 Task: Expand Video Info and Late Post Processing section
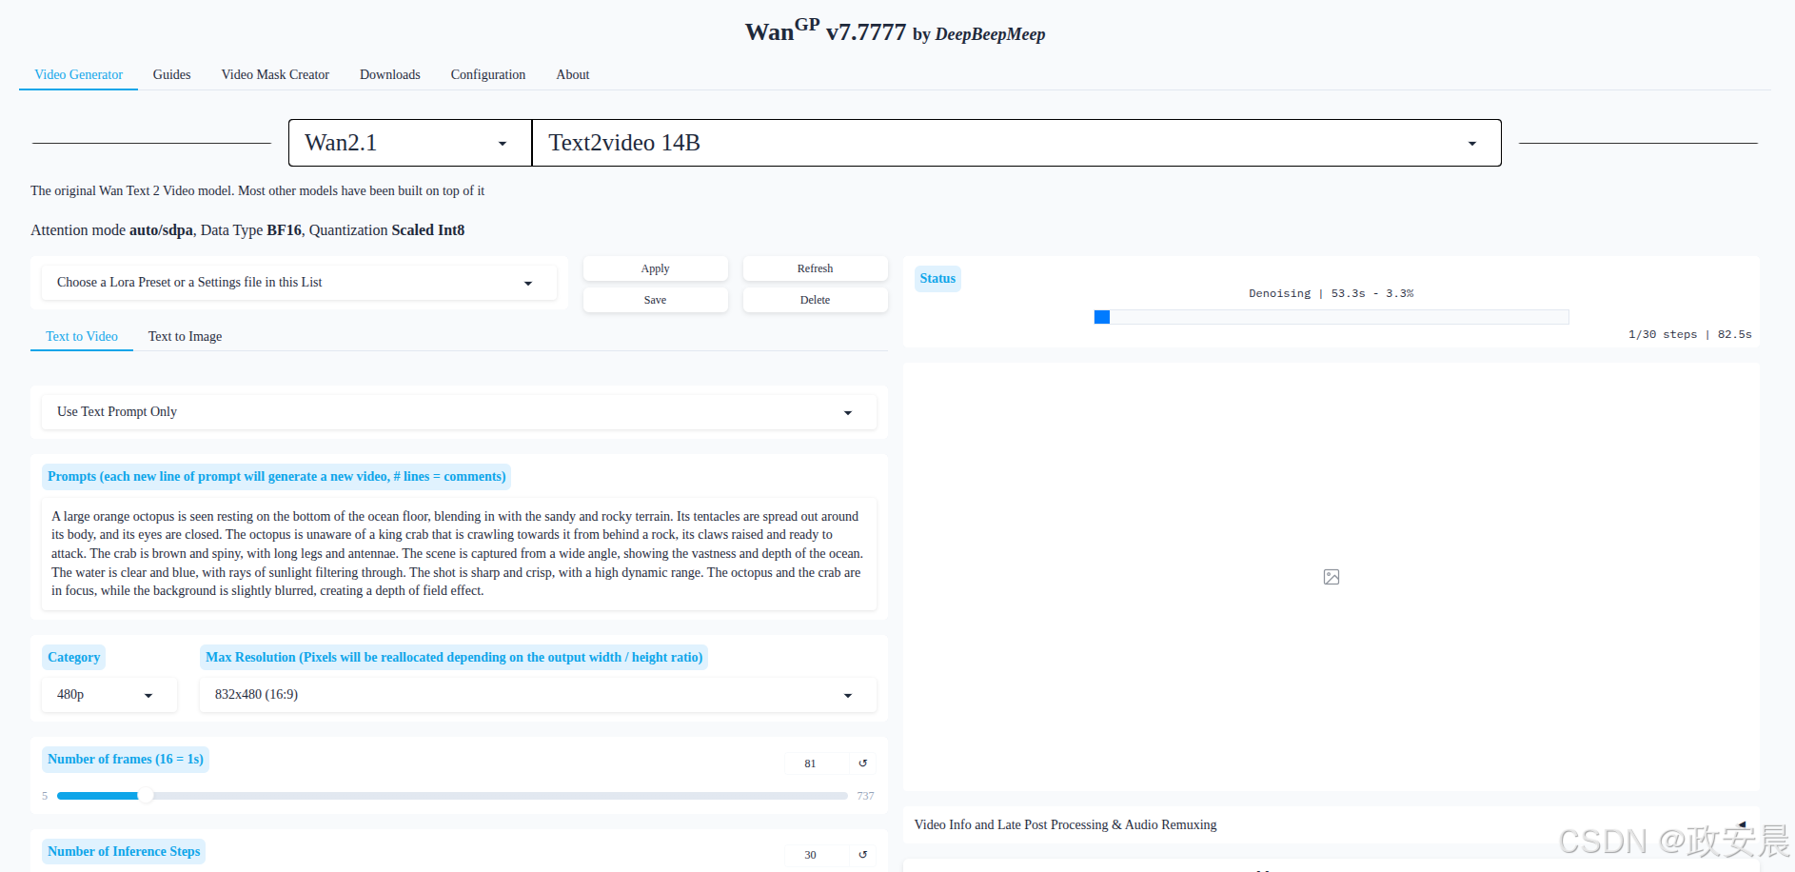coord(1741,824)
